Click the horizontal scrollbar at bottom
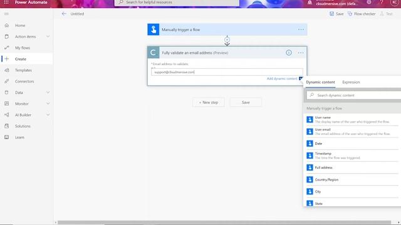Viewport: 401px width, 225px height. (x=224, y=222)
